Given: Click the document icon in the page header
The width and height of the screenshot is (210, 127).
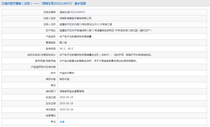Looking at the screenshot, I should pos(3,3).
